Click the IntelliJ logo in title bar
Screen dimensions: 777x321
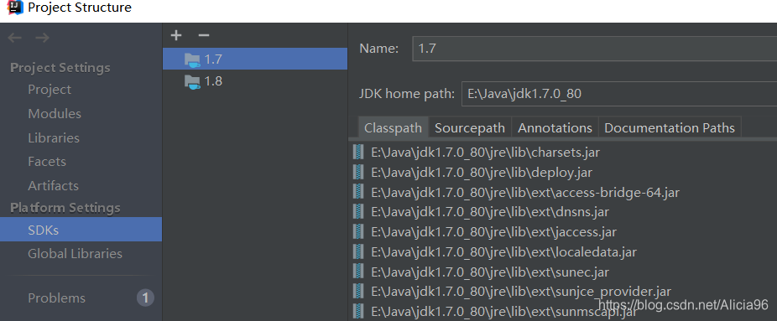(x=16, y=8)
